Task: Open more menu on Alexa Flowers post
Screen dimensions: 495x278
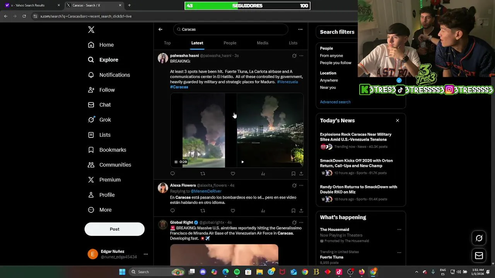Action: (x=301, y=185)
